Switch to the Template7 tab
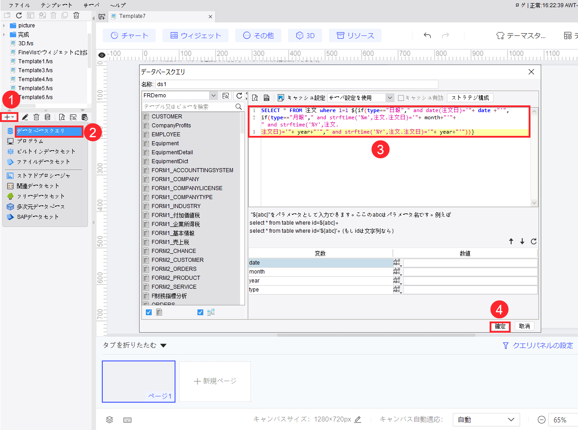The width and height of the screenshot is (578, 430). [x=132, y=16]
